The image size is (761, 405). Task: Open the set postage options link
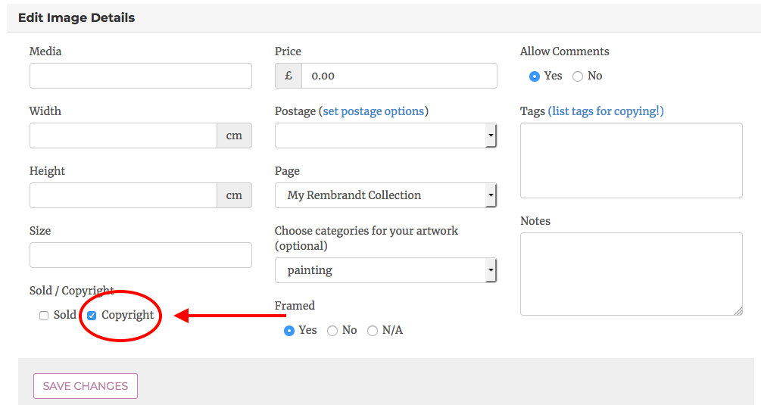373,111
